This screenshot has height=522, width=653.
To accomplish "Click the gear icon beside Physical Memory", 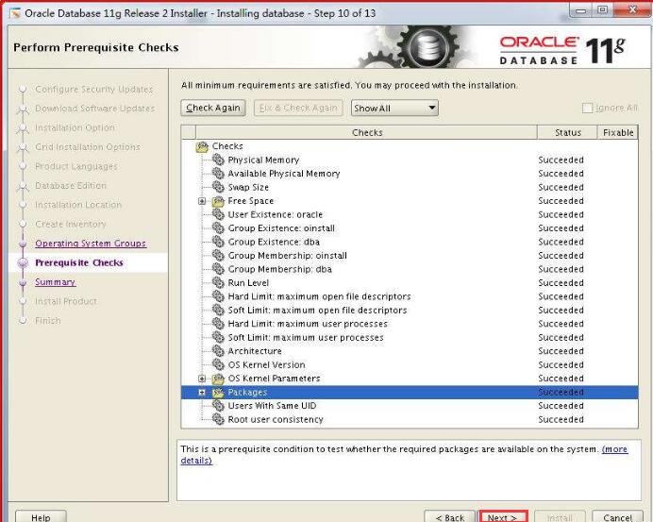I will (x=218, y=160).
